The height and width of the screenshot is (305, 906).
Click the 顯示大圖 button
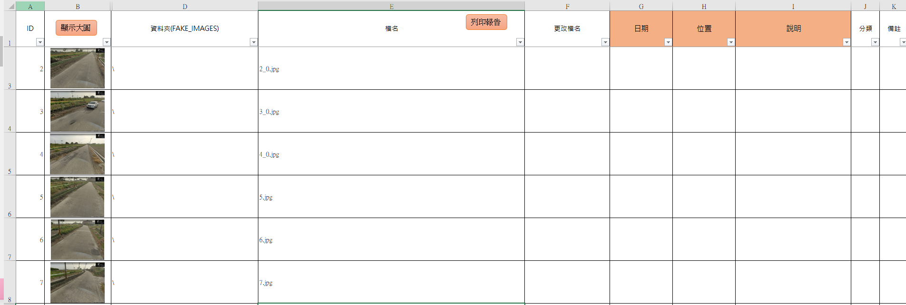(76, 28)
